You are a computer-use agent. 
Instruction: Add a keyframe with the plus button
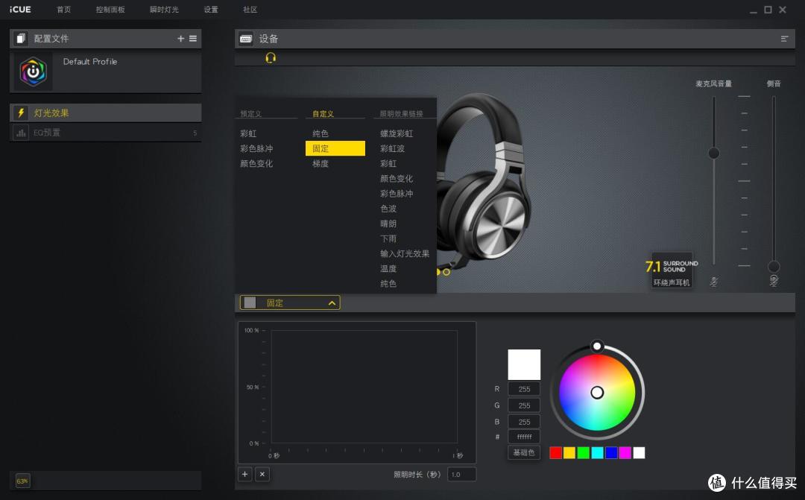click(x=245, y=474)
